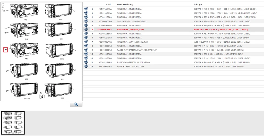Add highlighted part K05064954AF to cart
Screen dimensions: 264x136
[86, 29]
